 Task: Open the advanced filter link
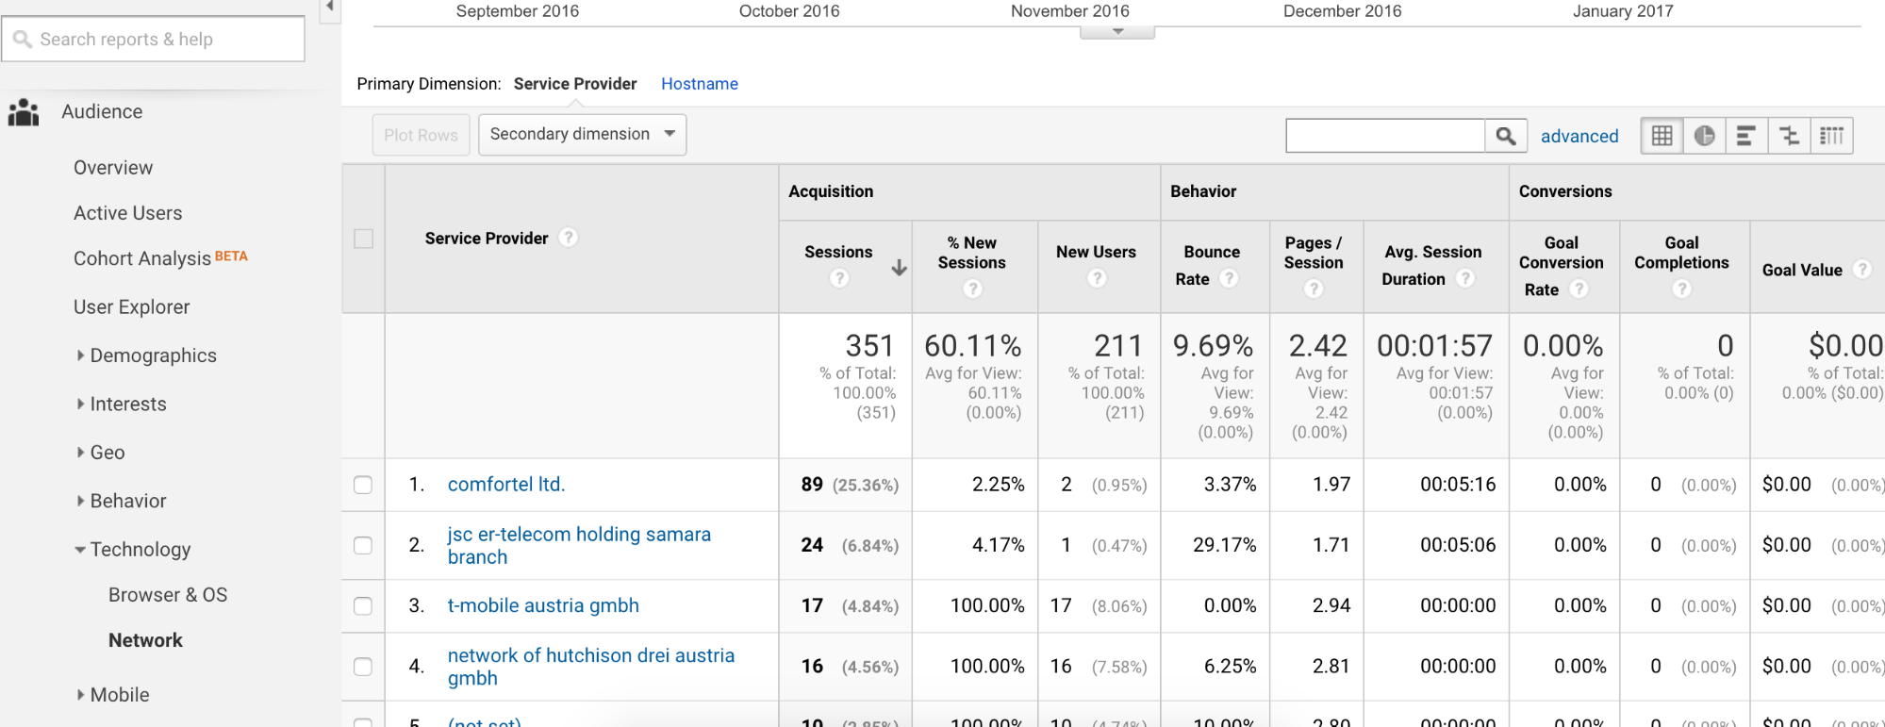pyautogui.click(x=1579, y=136)
